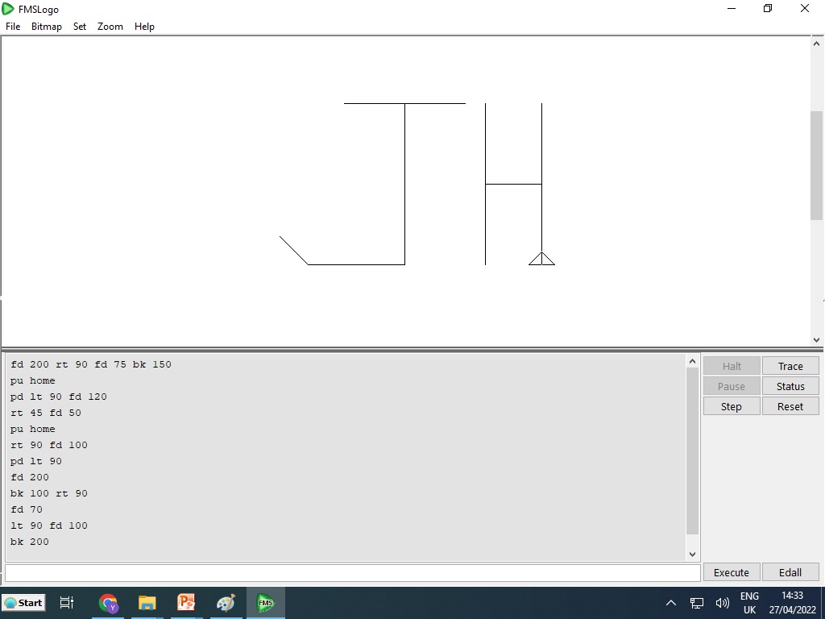Focus the command input box
Viewport: 825px width, 619px height.
353,573
